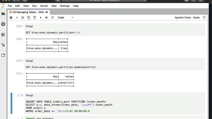Image resolution: width=212 pixels, height=119 pixels.
Task: Collapse active cell via blue bar
Action: [12, 103]
